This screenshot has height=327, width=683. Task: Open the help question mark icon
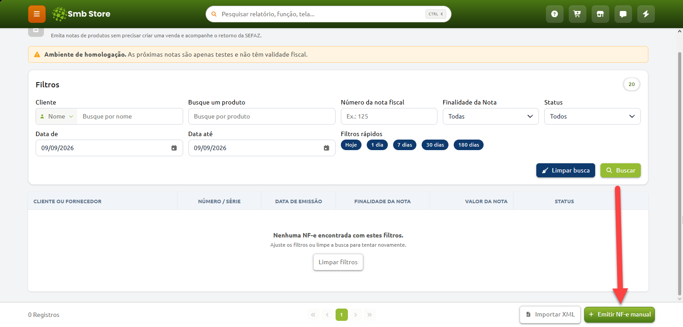[x=555, y=14]
